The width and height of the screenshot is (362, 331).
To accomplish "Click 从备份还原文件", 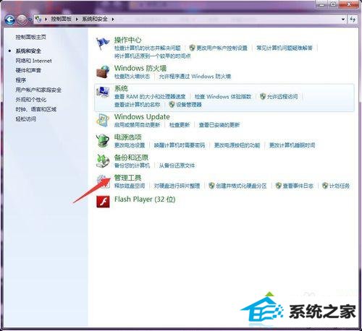I will tap(177, 165).
